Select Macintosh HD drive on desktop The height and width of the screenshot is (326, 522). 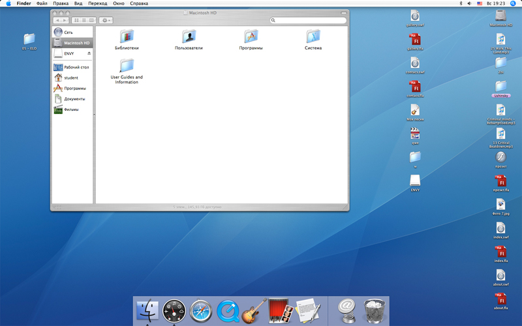point(500,18)
